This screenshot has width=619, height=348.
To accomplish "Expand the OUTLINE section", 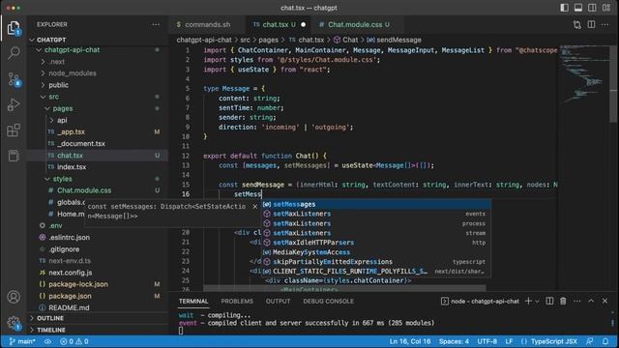I will pos(50,318).
